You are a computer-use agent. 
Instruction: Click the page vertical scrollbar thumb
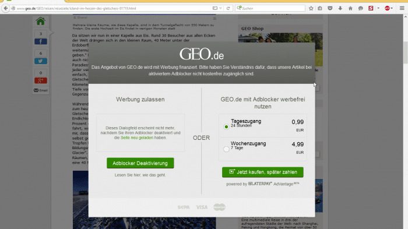click(x=406, y=52)
